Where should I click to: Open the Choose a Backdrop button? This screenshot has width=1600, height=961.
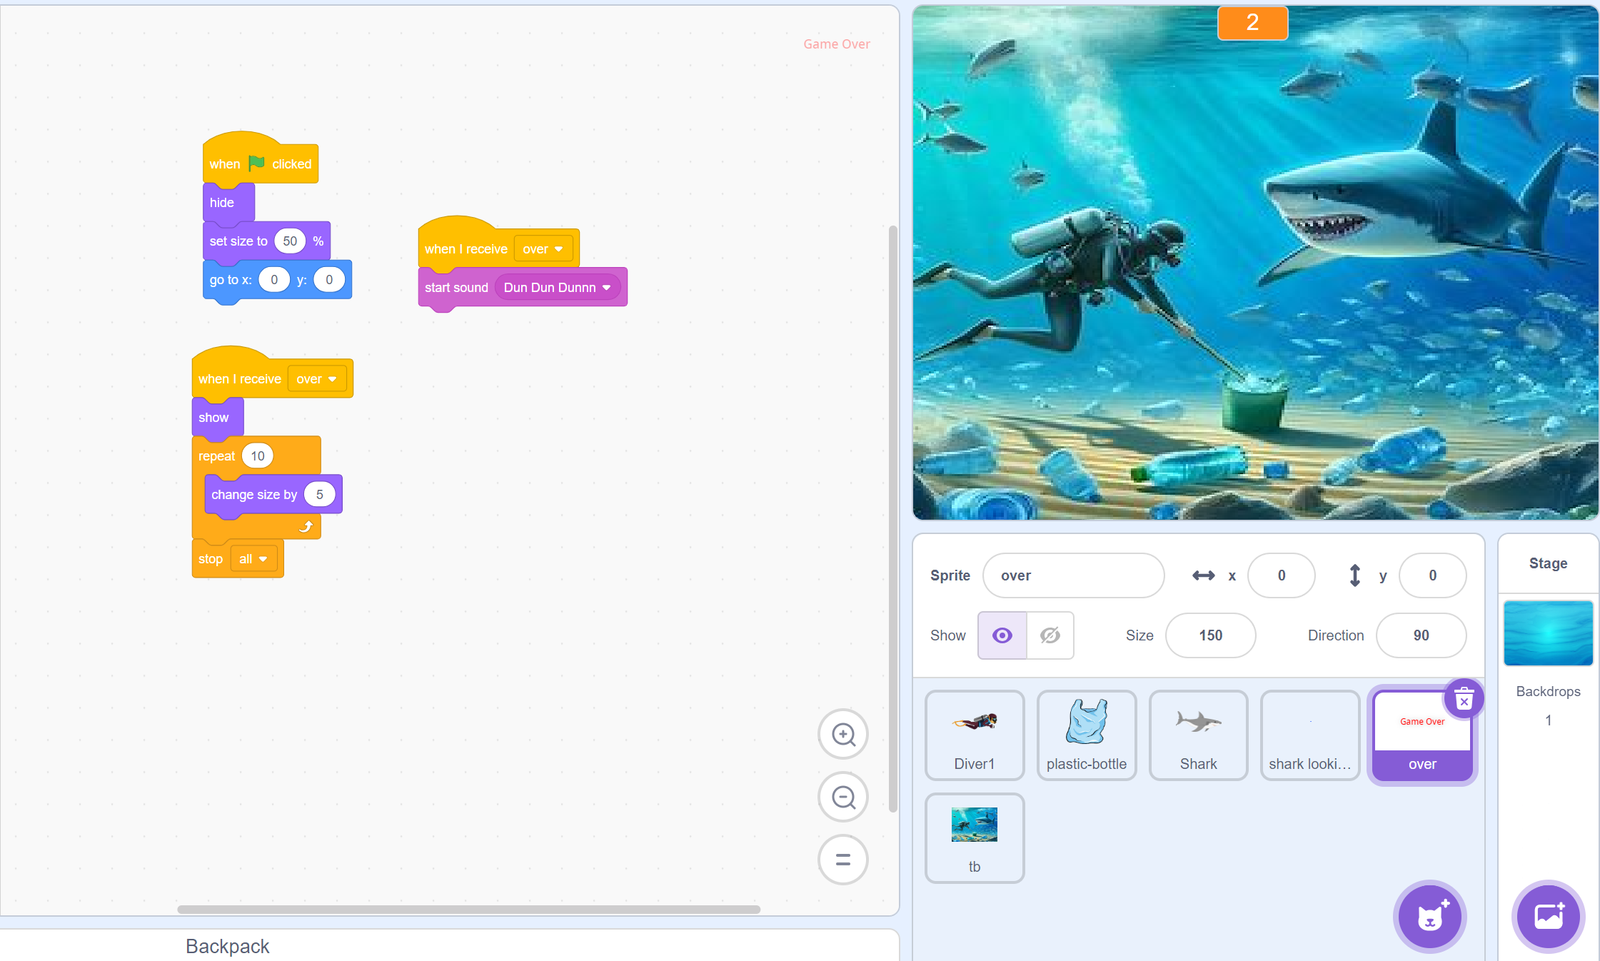tap(1548, 917)
